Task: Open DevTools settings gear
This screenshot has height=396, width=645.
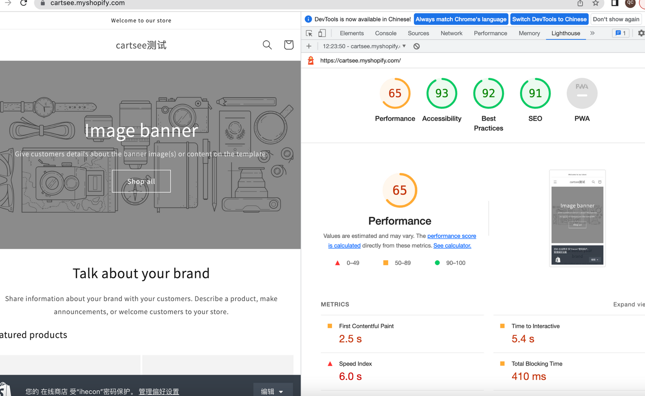Action: point(641,33)
